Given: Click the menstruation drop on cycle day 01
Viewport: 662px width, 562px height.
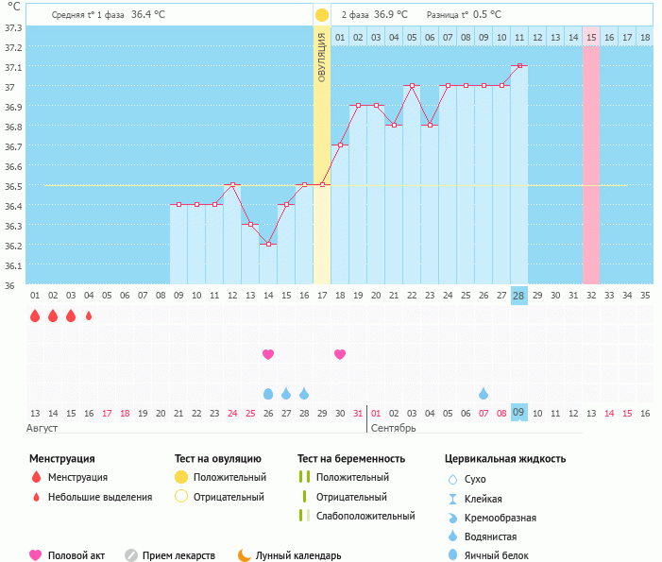Looking at the screenshot, I should [x=35, y=315].
